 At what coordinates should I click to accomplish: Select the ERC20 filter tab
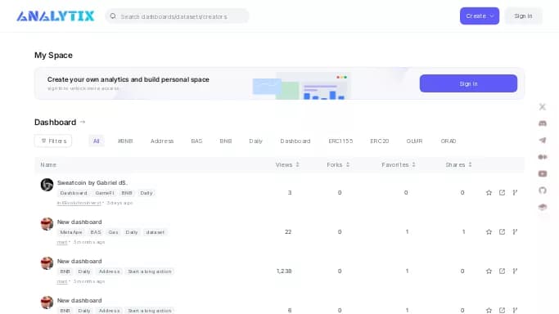coord(379,141)
